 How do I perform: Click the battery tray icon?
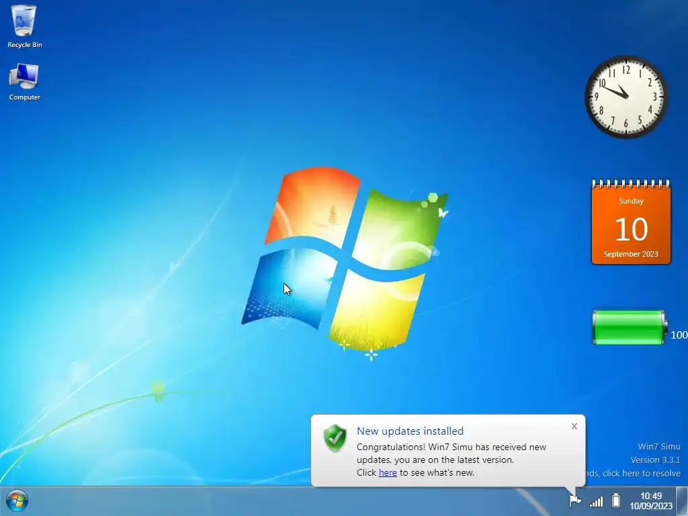616,500
